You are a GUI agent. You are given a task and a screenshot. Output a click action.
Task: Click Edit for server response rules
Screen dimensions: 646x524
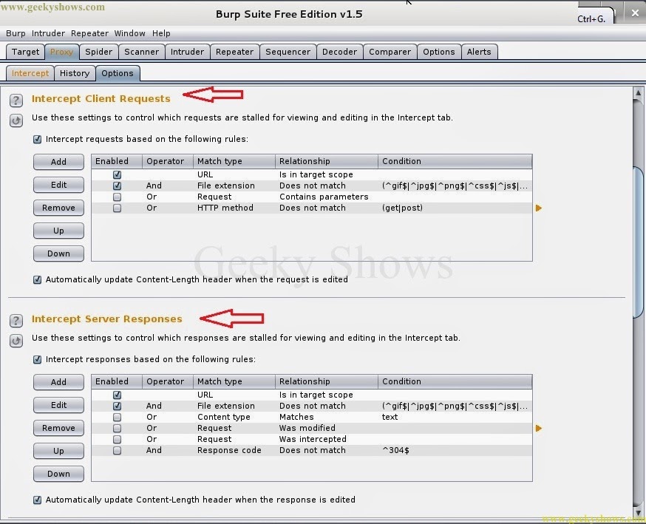click(x=58, y=405)
